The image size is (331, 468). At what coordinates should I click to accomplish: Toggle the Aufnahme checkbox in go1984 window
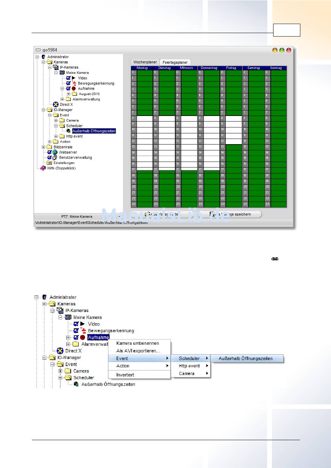pyautogui.click(x=68, y=88)
